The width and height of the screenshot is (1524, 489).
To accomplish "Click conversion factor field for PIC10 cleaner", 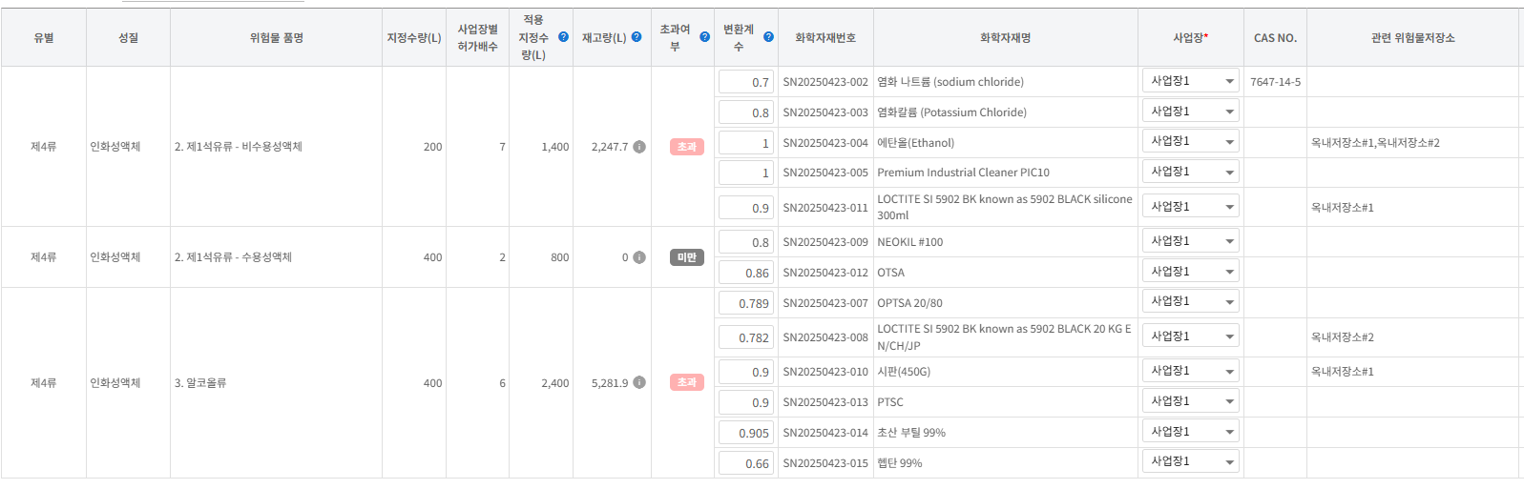I will click(x=745, y=173).
